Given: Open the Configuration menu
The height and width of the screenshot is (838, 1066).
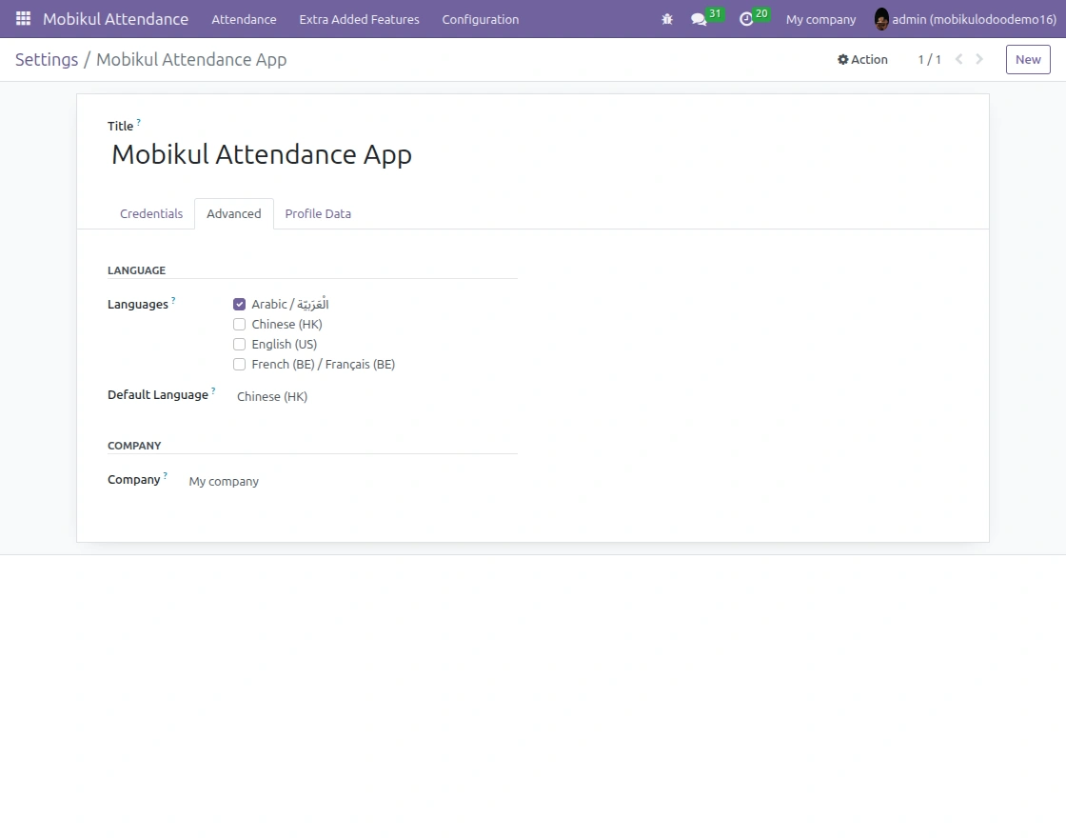Looking at the screenshot, I should (480, 19).
